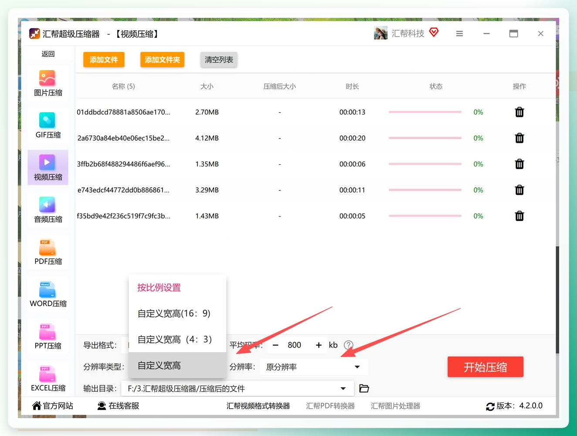
Task: Check for updates via refresh icon
Action: coord(490,406)
